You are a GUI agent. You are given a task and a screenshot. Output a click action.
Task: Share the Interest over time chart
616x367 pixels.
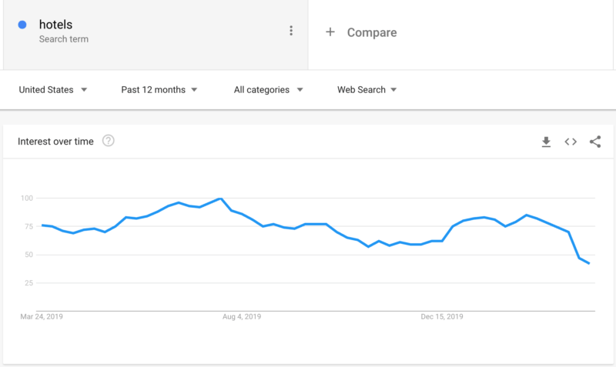pyautogui.click(x=595, y=142)
